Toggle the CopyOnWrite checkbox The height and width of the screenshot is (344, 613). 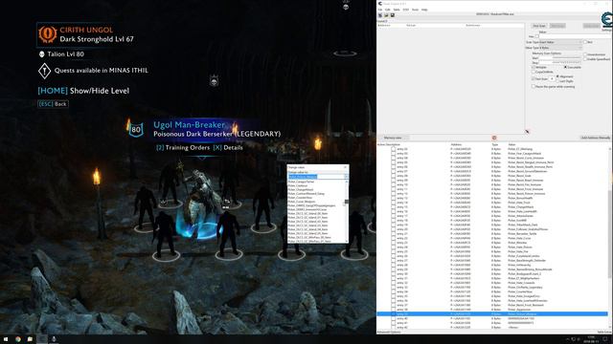(x=534, y=73)
